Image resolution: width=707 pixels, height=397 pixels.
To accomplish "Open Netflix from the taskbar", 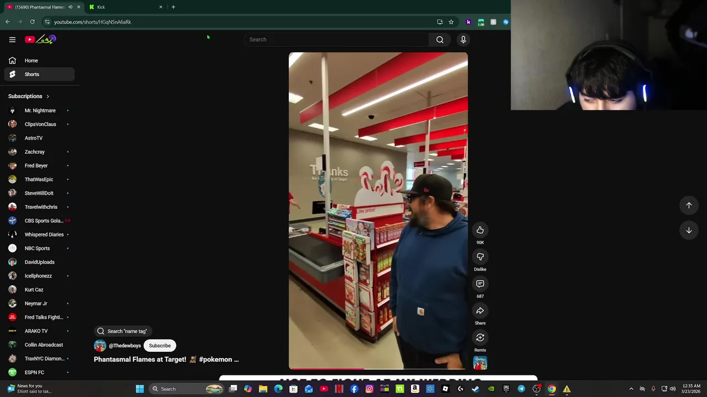I will (339, 389).
